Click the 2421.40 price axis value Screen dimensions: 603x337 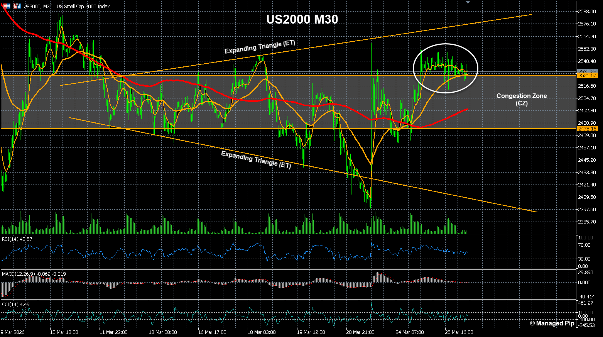tap(587, 185)
